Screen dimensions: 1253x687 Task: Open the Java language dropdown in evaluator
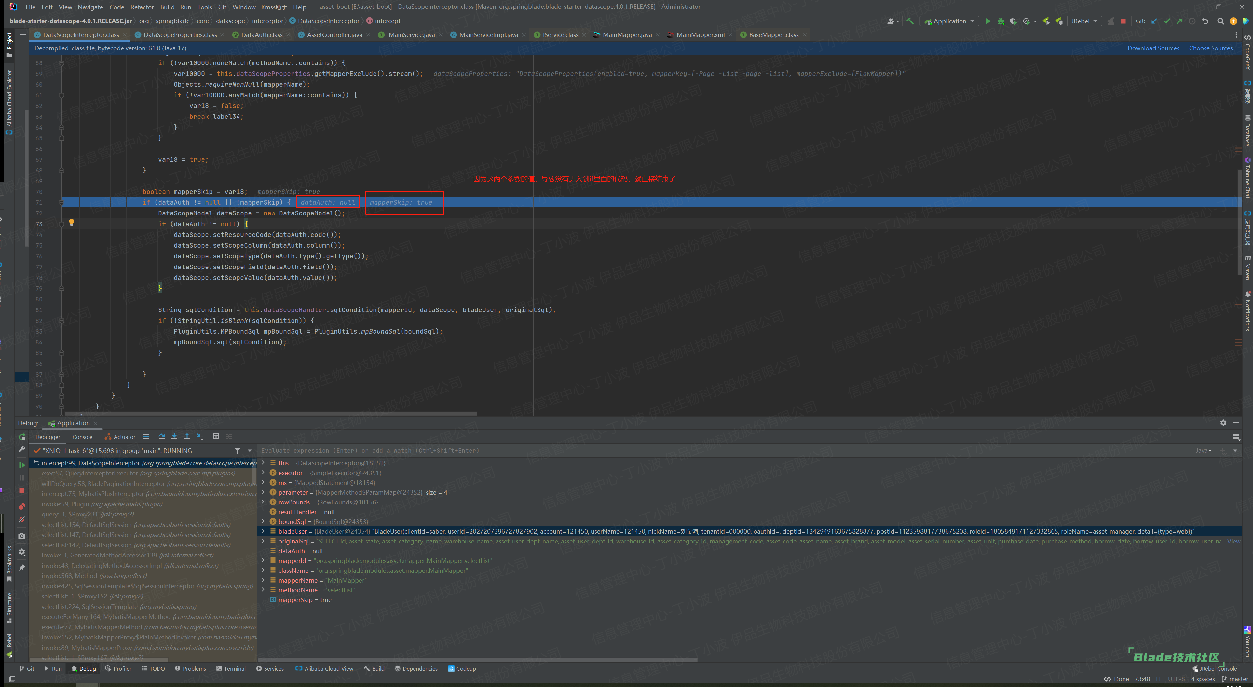point(1204,450)
